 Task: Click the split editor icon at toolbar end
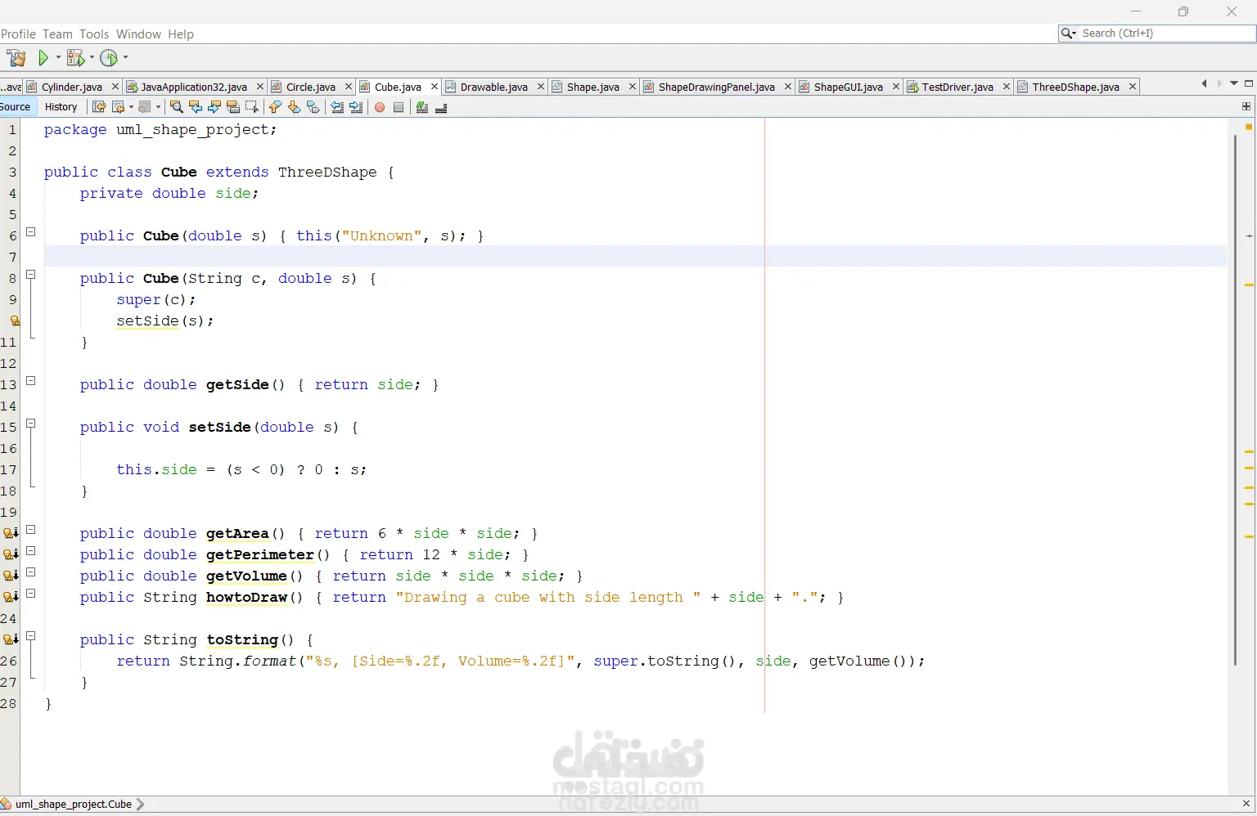[x=1246, y=106]
